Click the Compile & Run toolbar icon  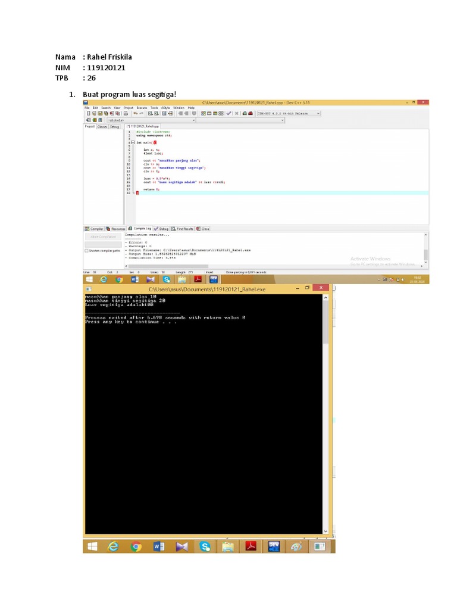click(x=215, y=114)
